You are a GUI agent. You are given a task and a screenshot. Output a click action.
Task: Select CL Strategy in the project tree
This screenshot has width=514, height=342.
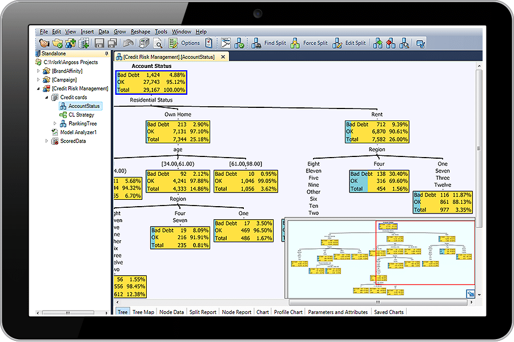[81, 114]
